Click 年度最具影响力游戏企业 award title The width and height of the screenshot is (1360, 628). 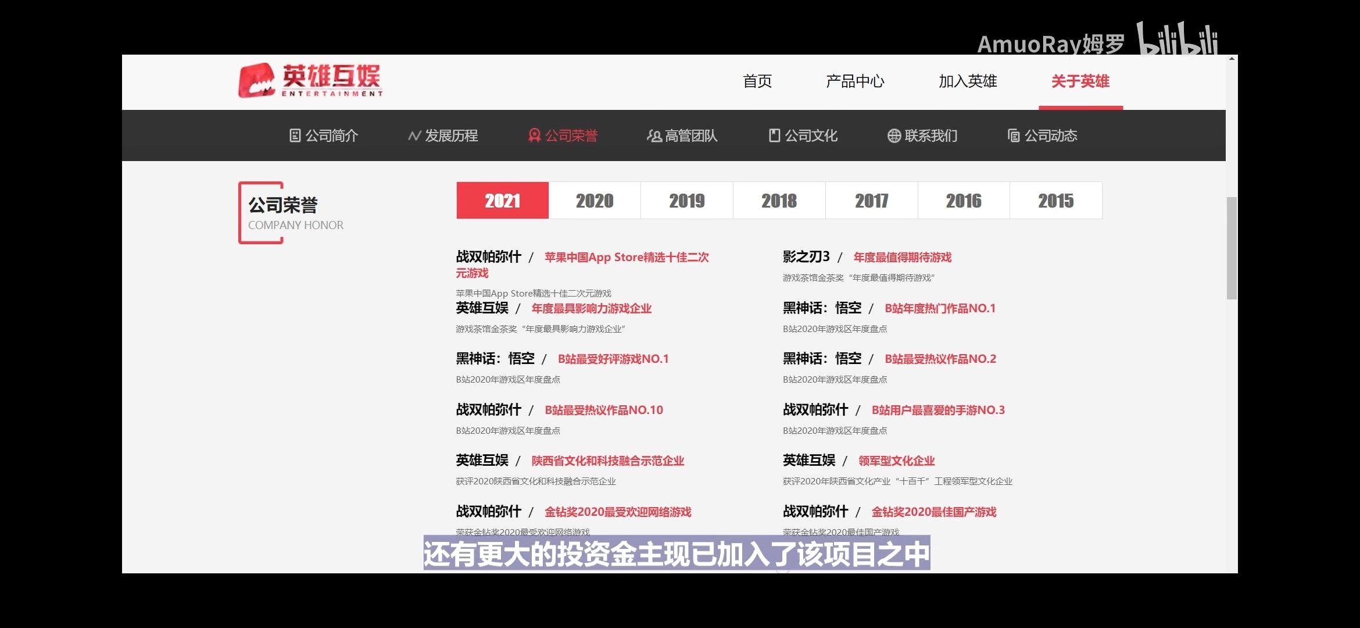(591, 308)
